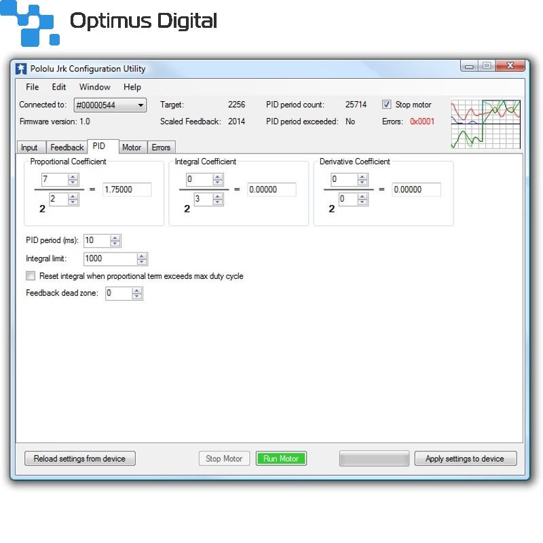Click the Stop Motor button
543x543 pixels.
tap(225, 459)
